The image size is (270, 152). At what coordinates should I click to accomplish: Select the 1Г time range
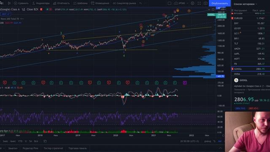(x=26, y=141)
